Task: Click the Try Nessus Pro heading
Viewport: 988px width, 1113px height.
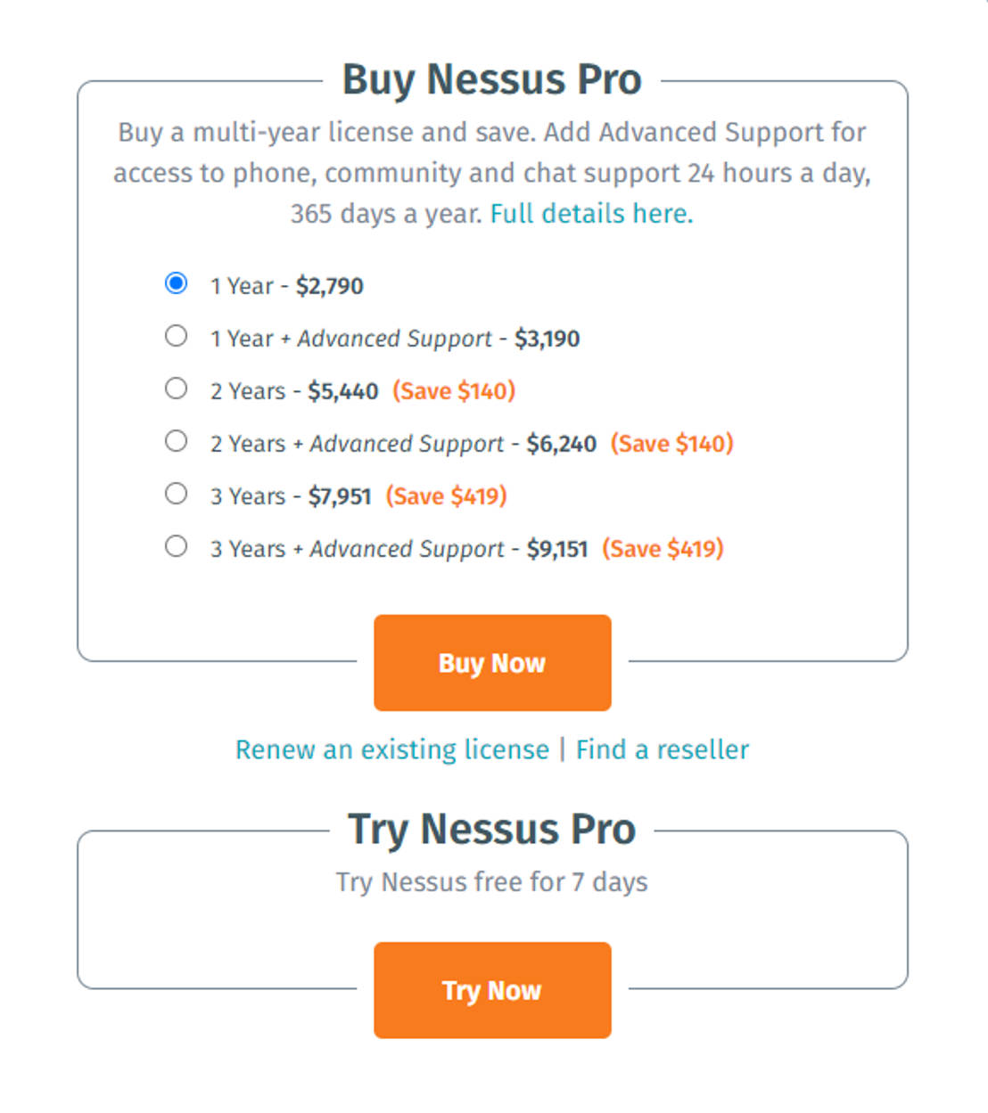Action: tap(491, 830)
